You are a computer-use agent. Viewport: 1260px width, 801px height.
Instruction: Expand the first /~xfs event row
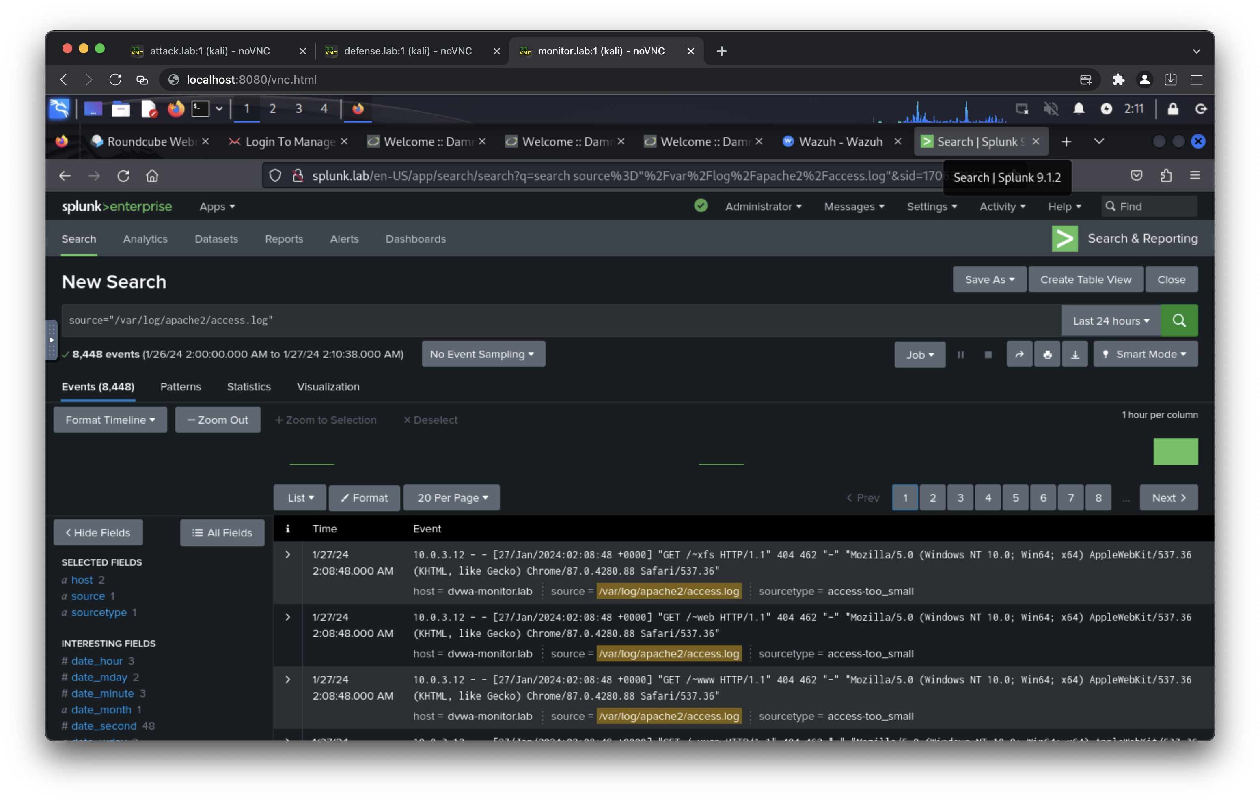287,555
